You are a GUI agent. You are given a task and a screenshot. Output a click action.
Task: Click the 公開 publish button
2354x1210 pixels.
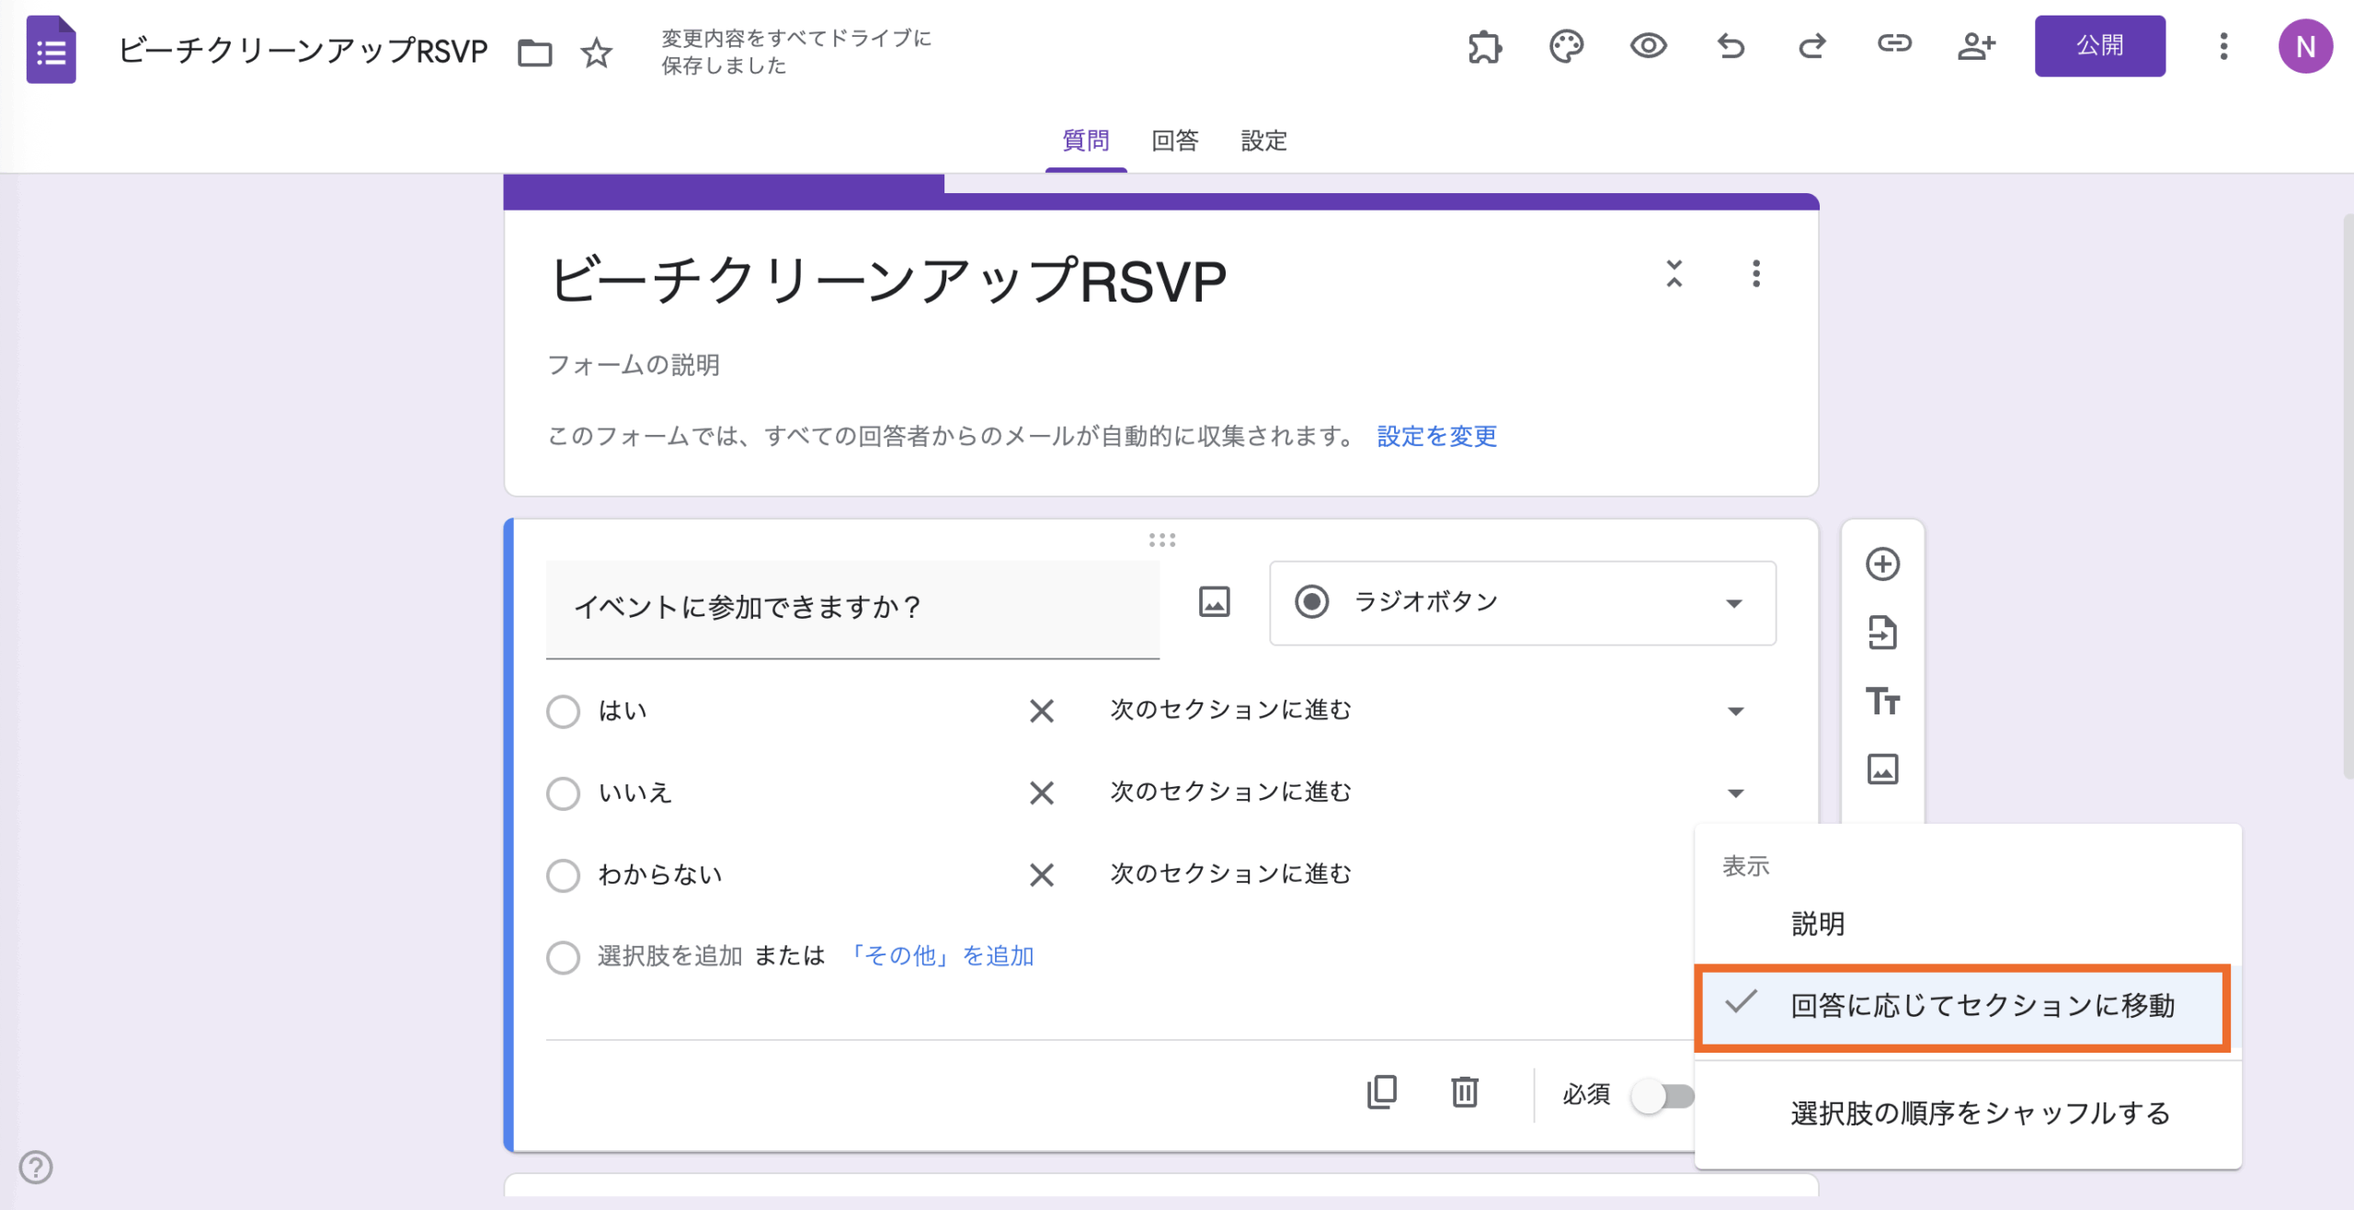(2099, 46)
